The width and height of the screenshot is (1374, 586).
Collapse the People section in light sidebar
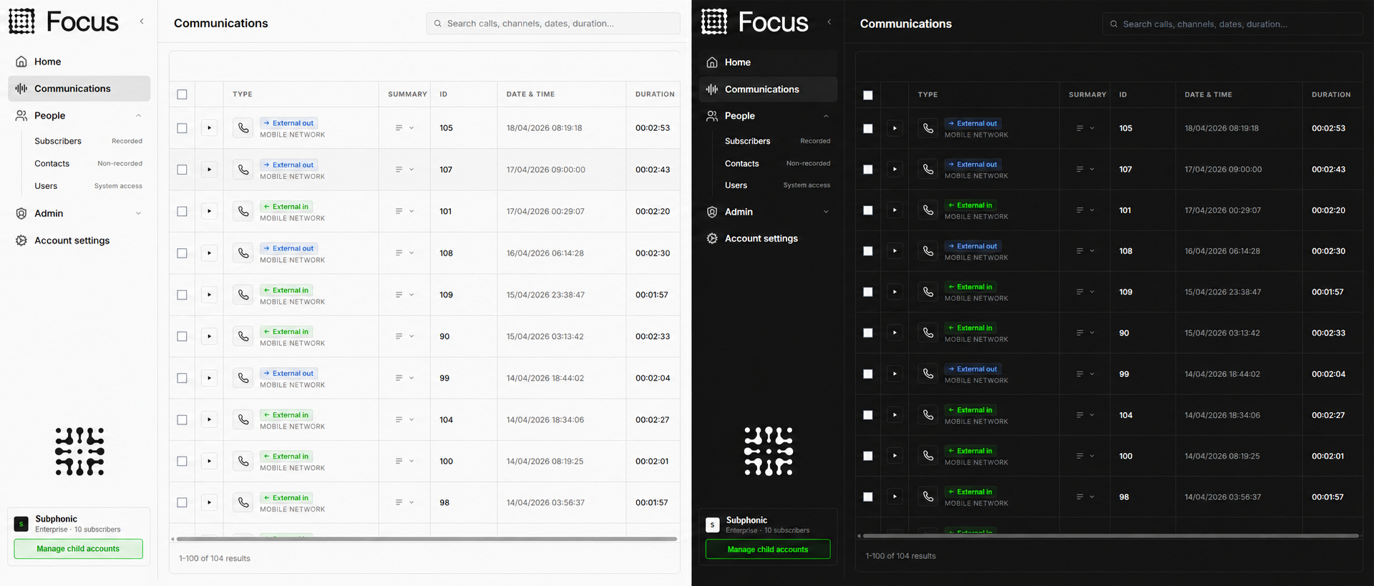[x=138, y=115]
